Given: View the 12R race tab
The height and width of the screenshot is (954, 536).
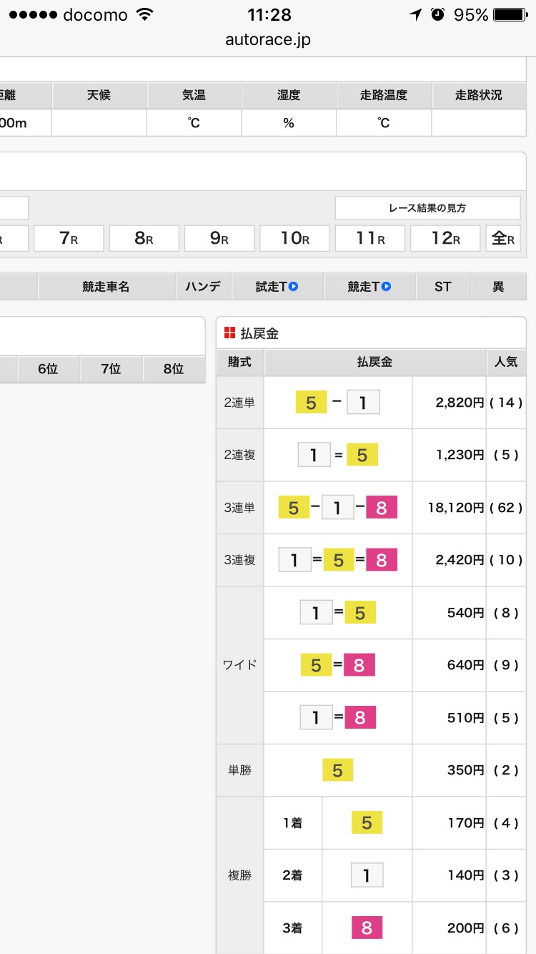Looking at the screenshot, I should click(445, 238).
